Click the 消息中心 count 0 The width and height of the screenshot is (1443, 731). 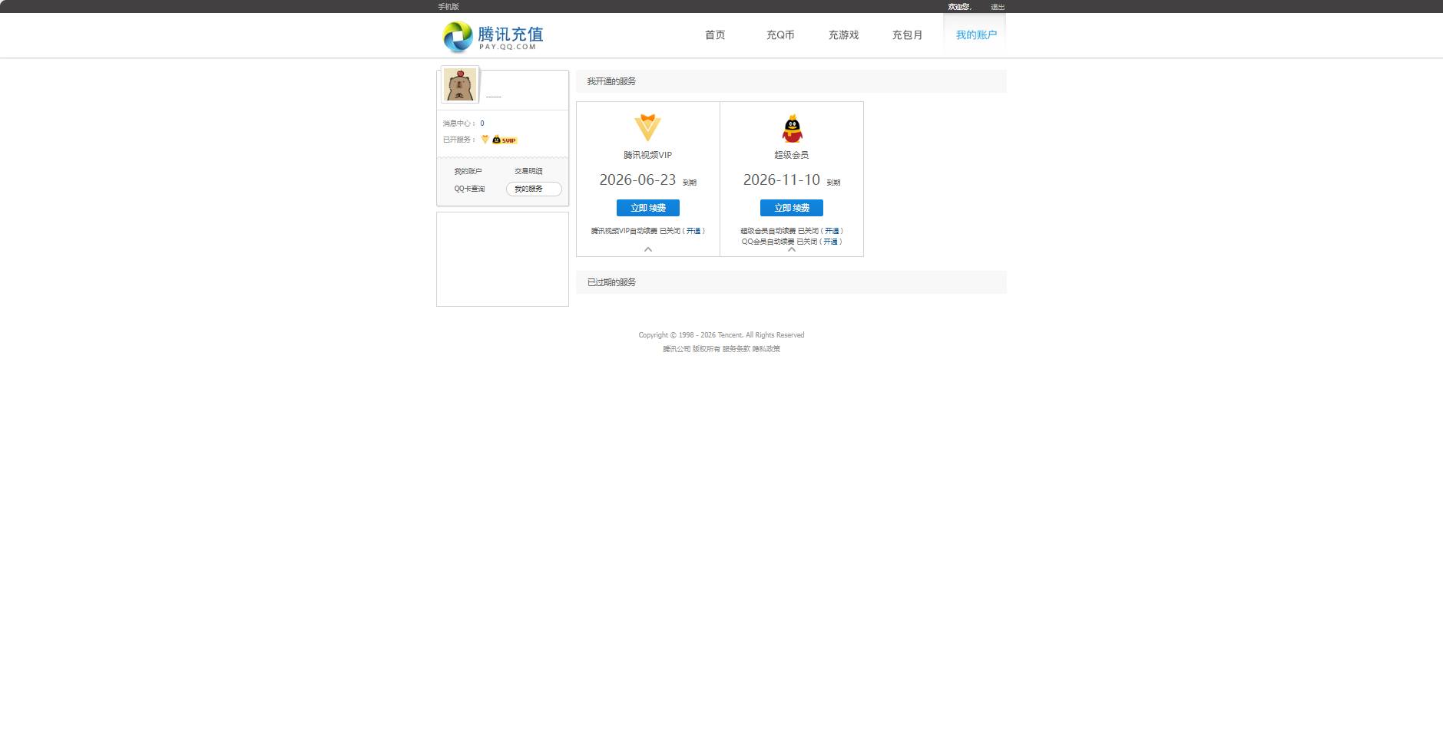point(482,123)
